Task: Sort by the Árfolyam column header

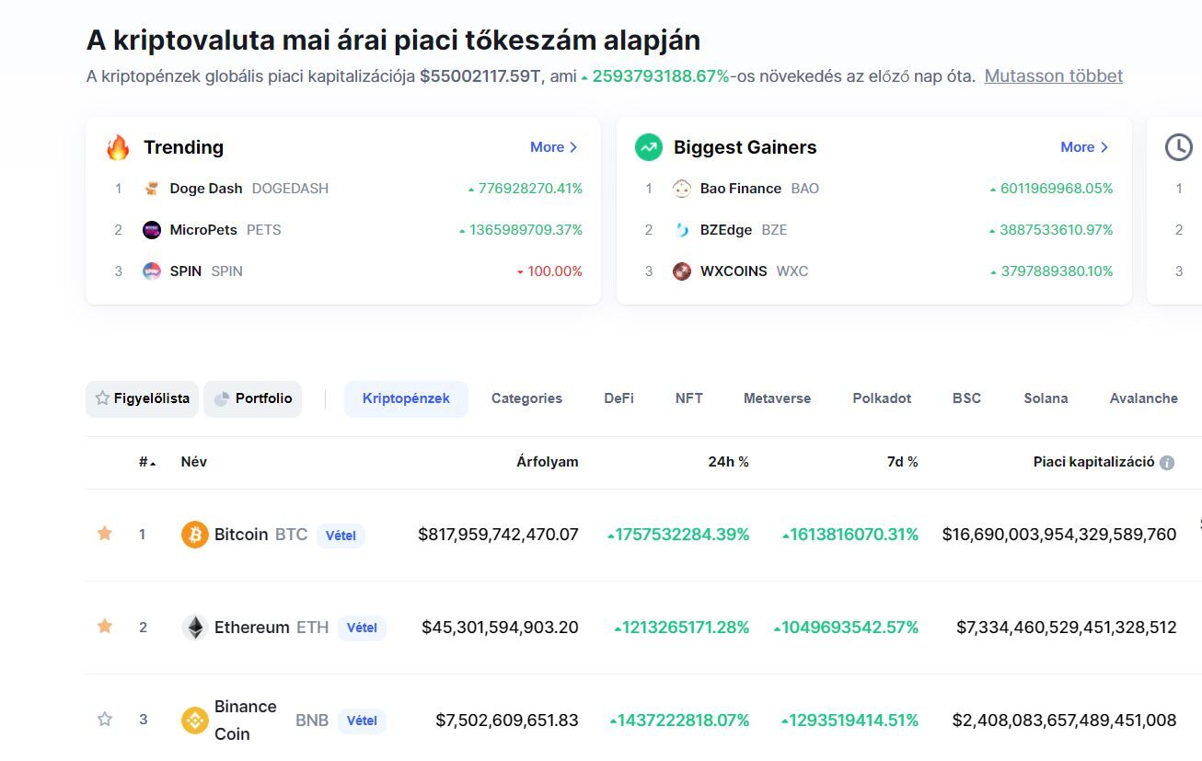Action: pos(548,462)
